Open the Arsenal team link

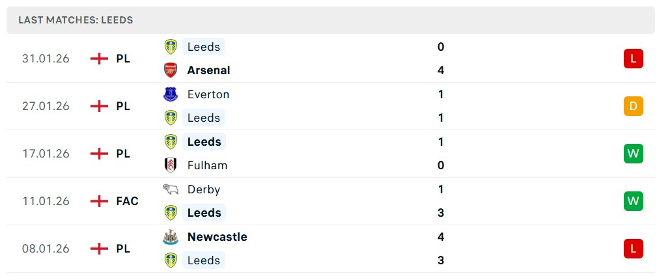coord(208,70)
